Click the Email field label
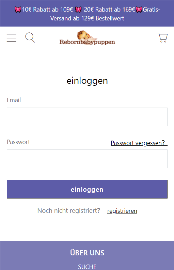 click(x=14, y=100)
